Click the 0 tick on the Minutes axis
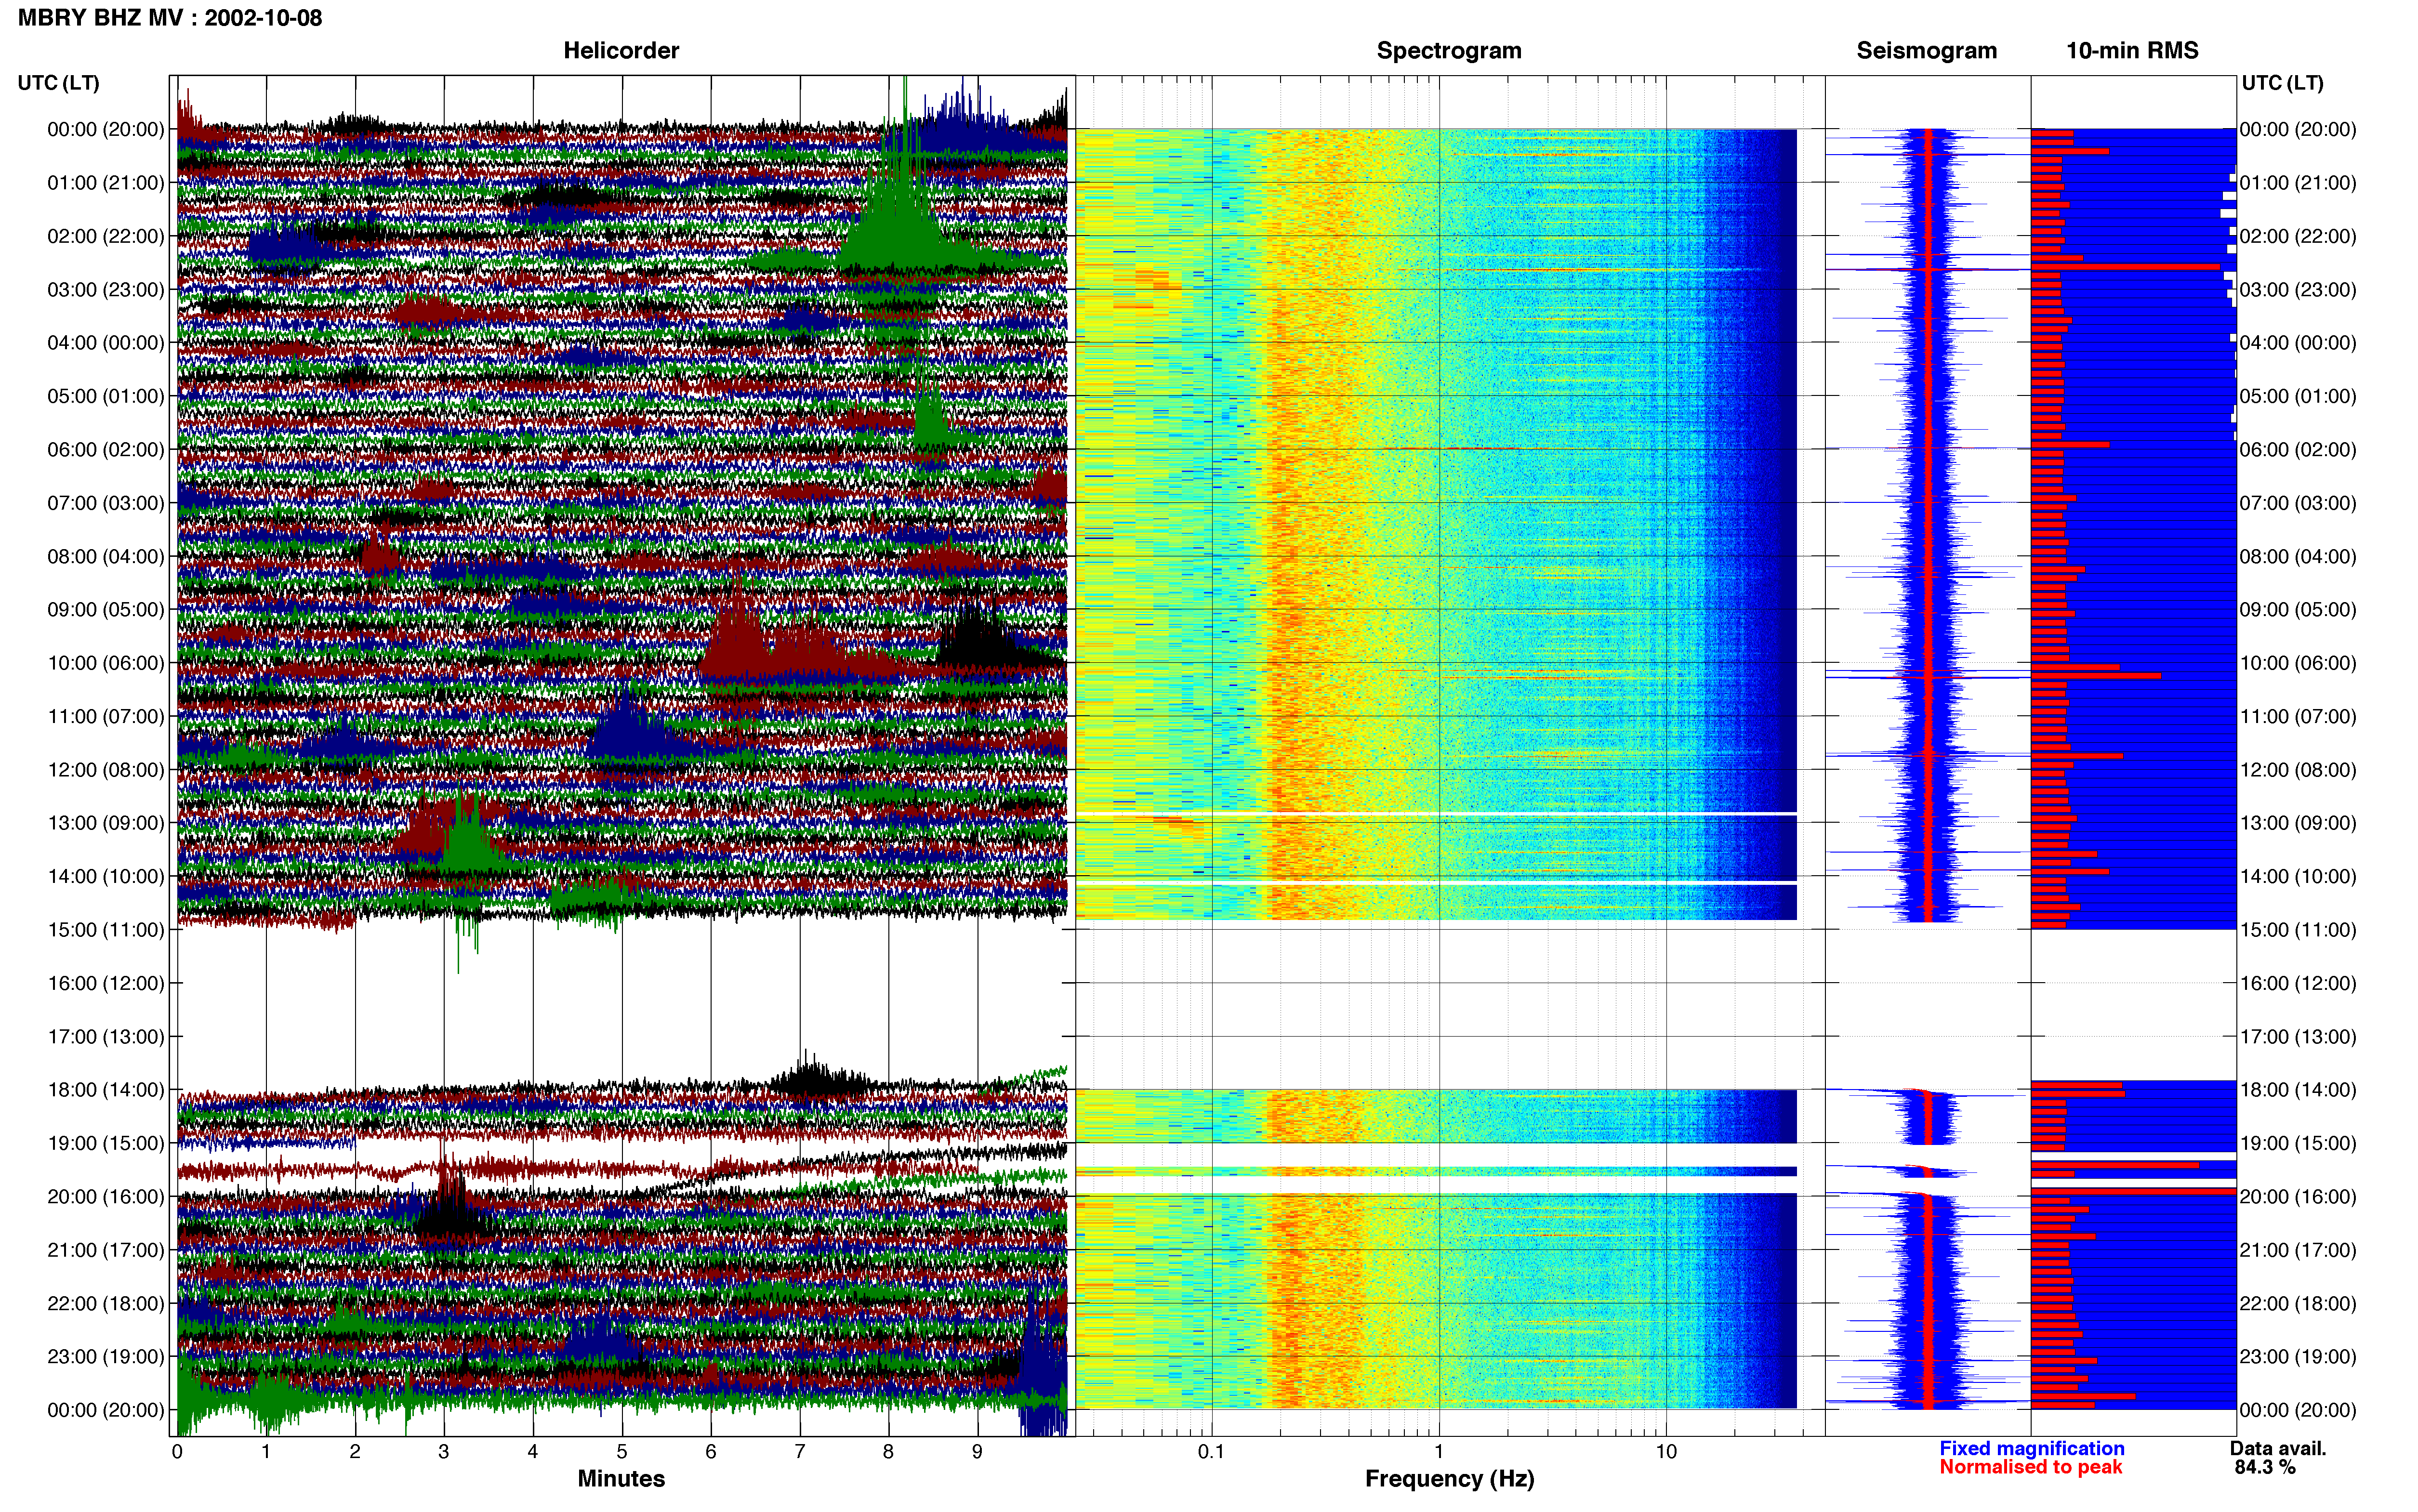Image resolution: width=2418 pixels, height=1512 pixels. (177, 1452)
